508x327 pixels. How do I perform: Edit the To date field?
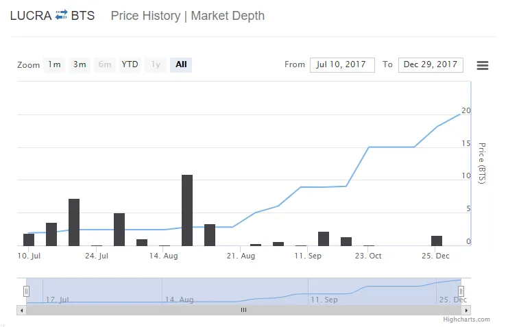tap(431, 65)
